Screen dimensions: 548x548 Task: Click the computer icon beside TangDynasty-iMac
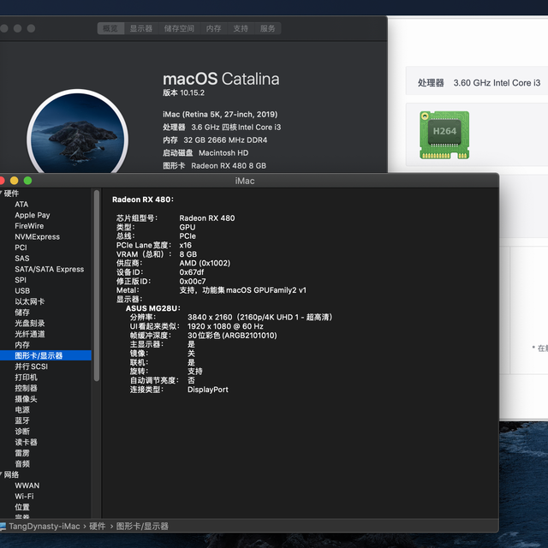point(3,526)
